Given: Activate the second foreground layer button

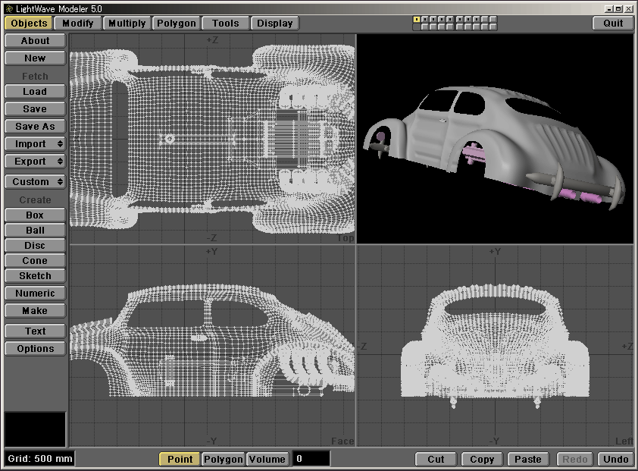Looking at the screenshot, I should pos(425,19).
